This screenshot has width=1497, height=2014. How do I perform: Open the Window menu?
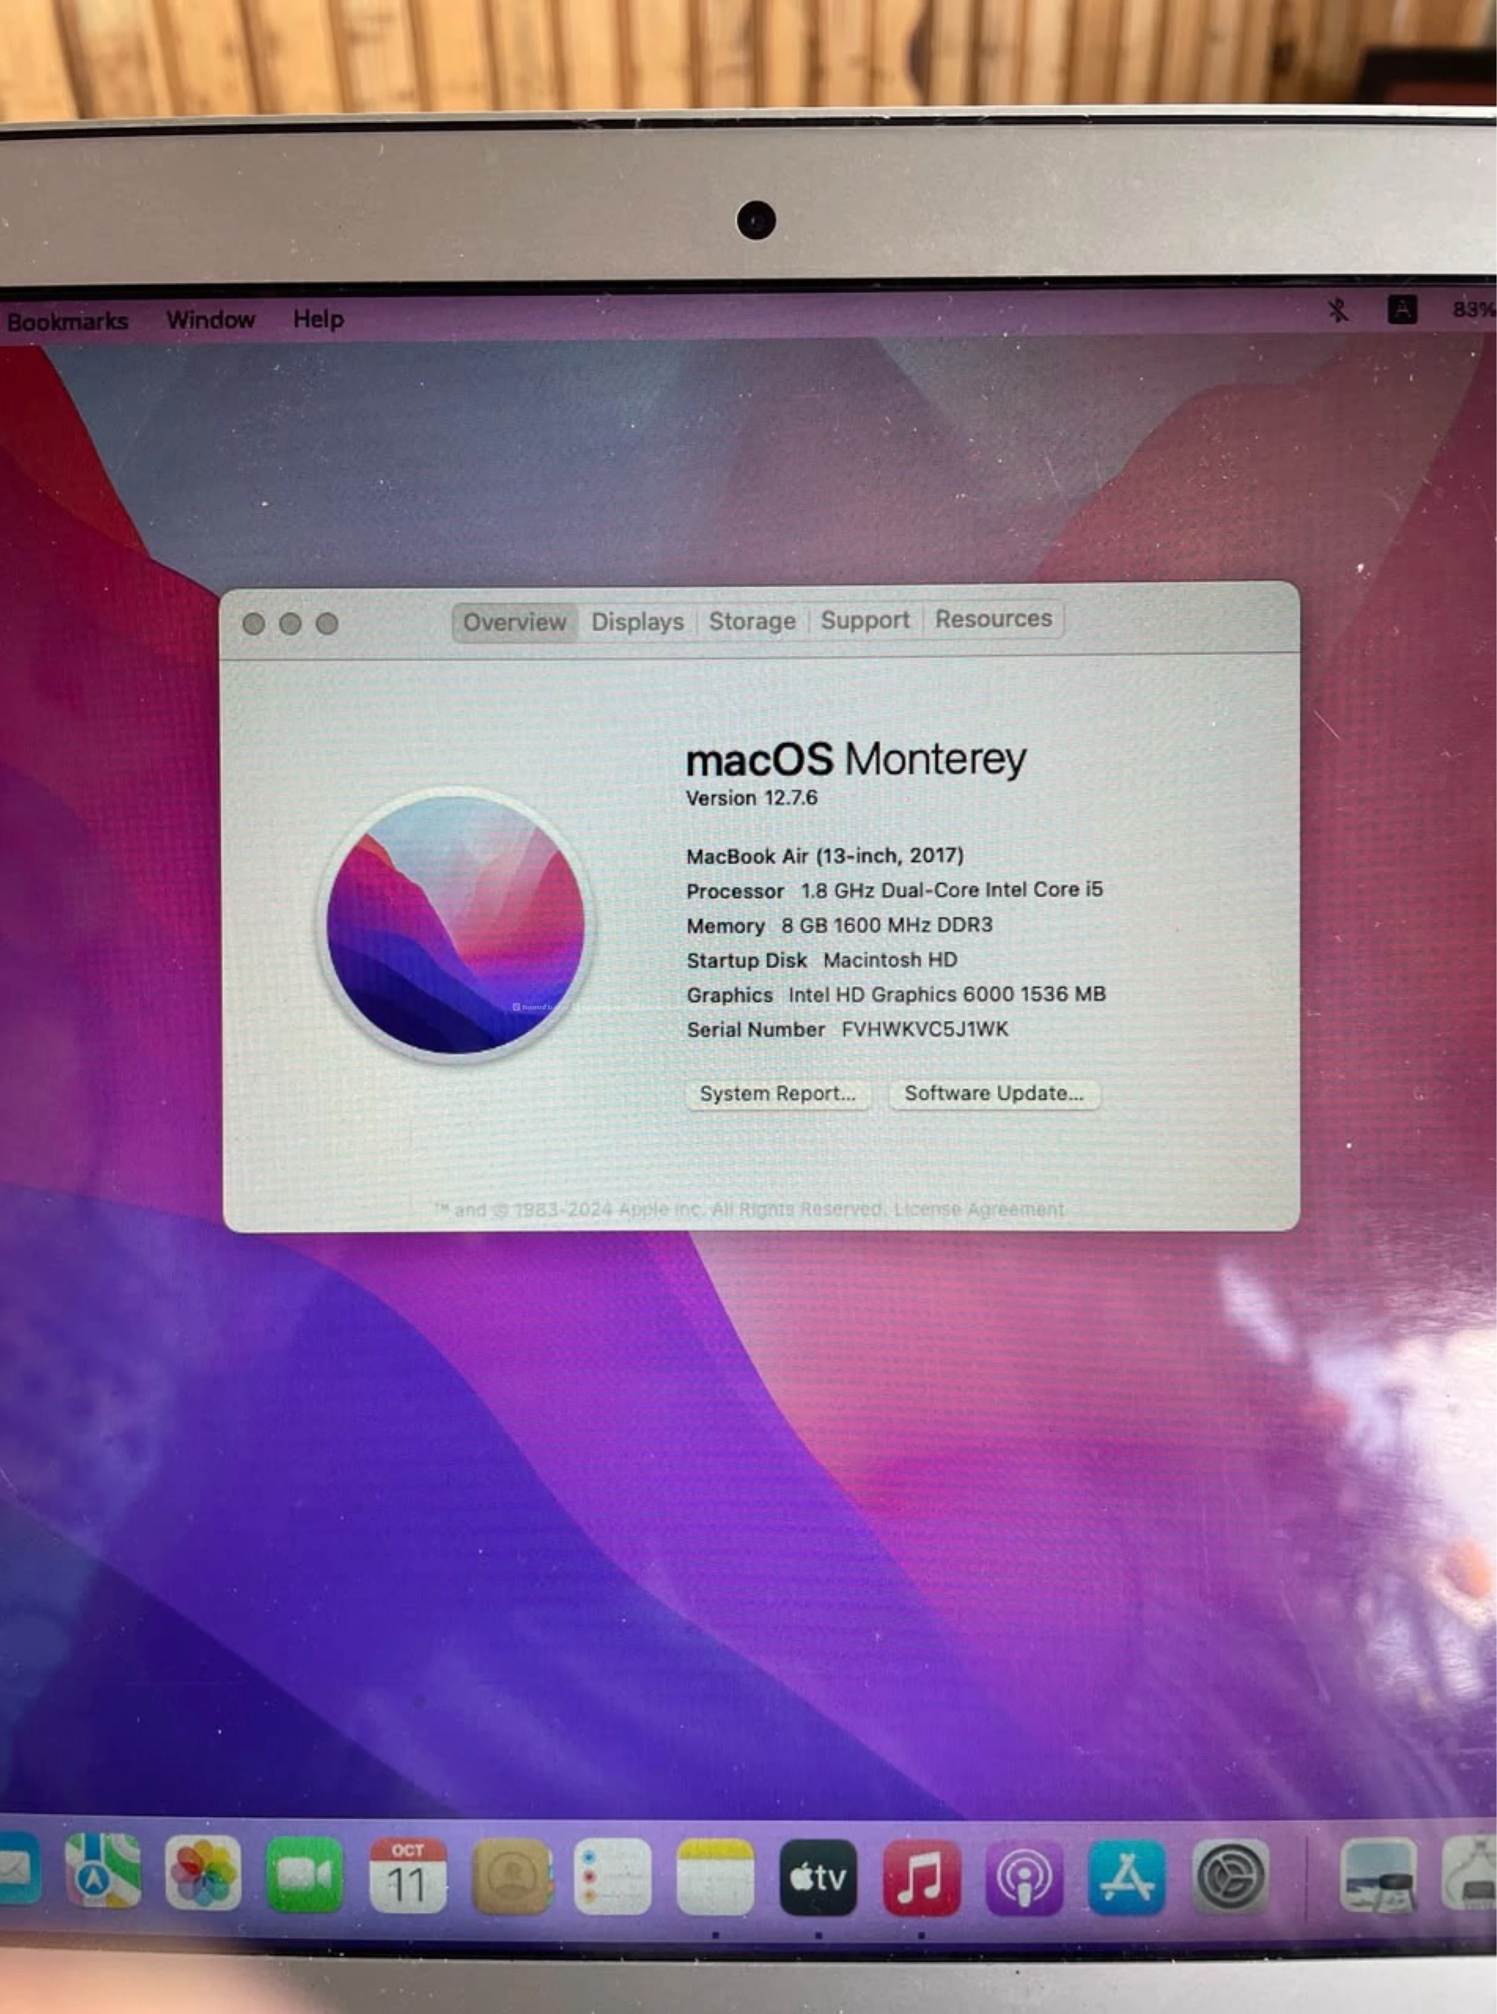point(211,320)
